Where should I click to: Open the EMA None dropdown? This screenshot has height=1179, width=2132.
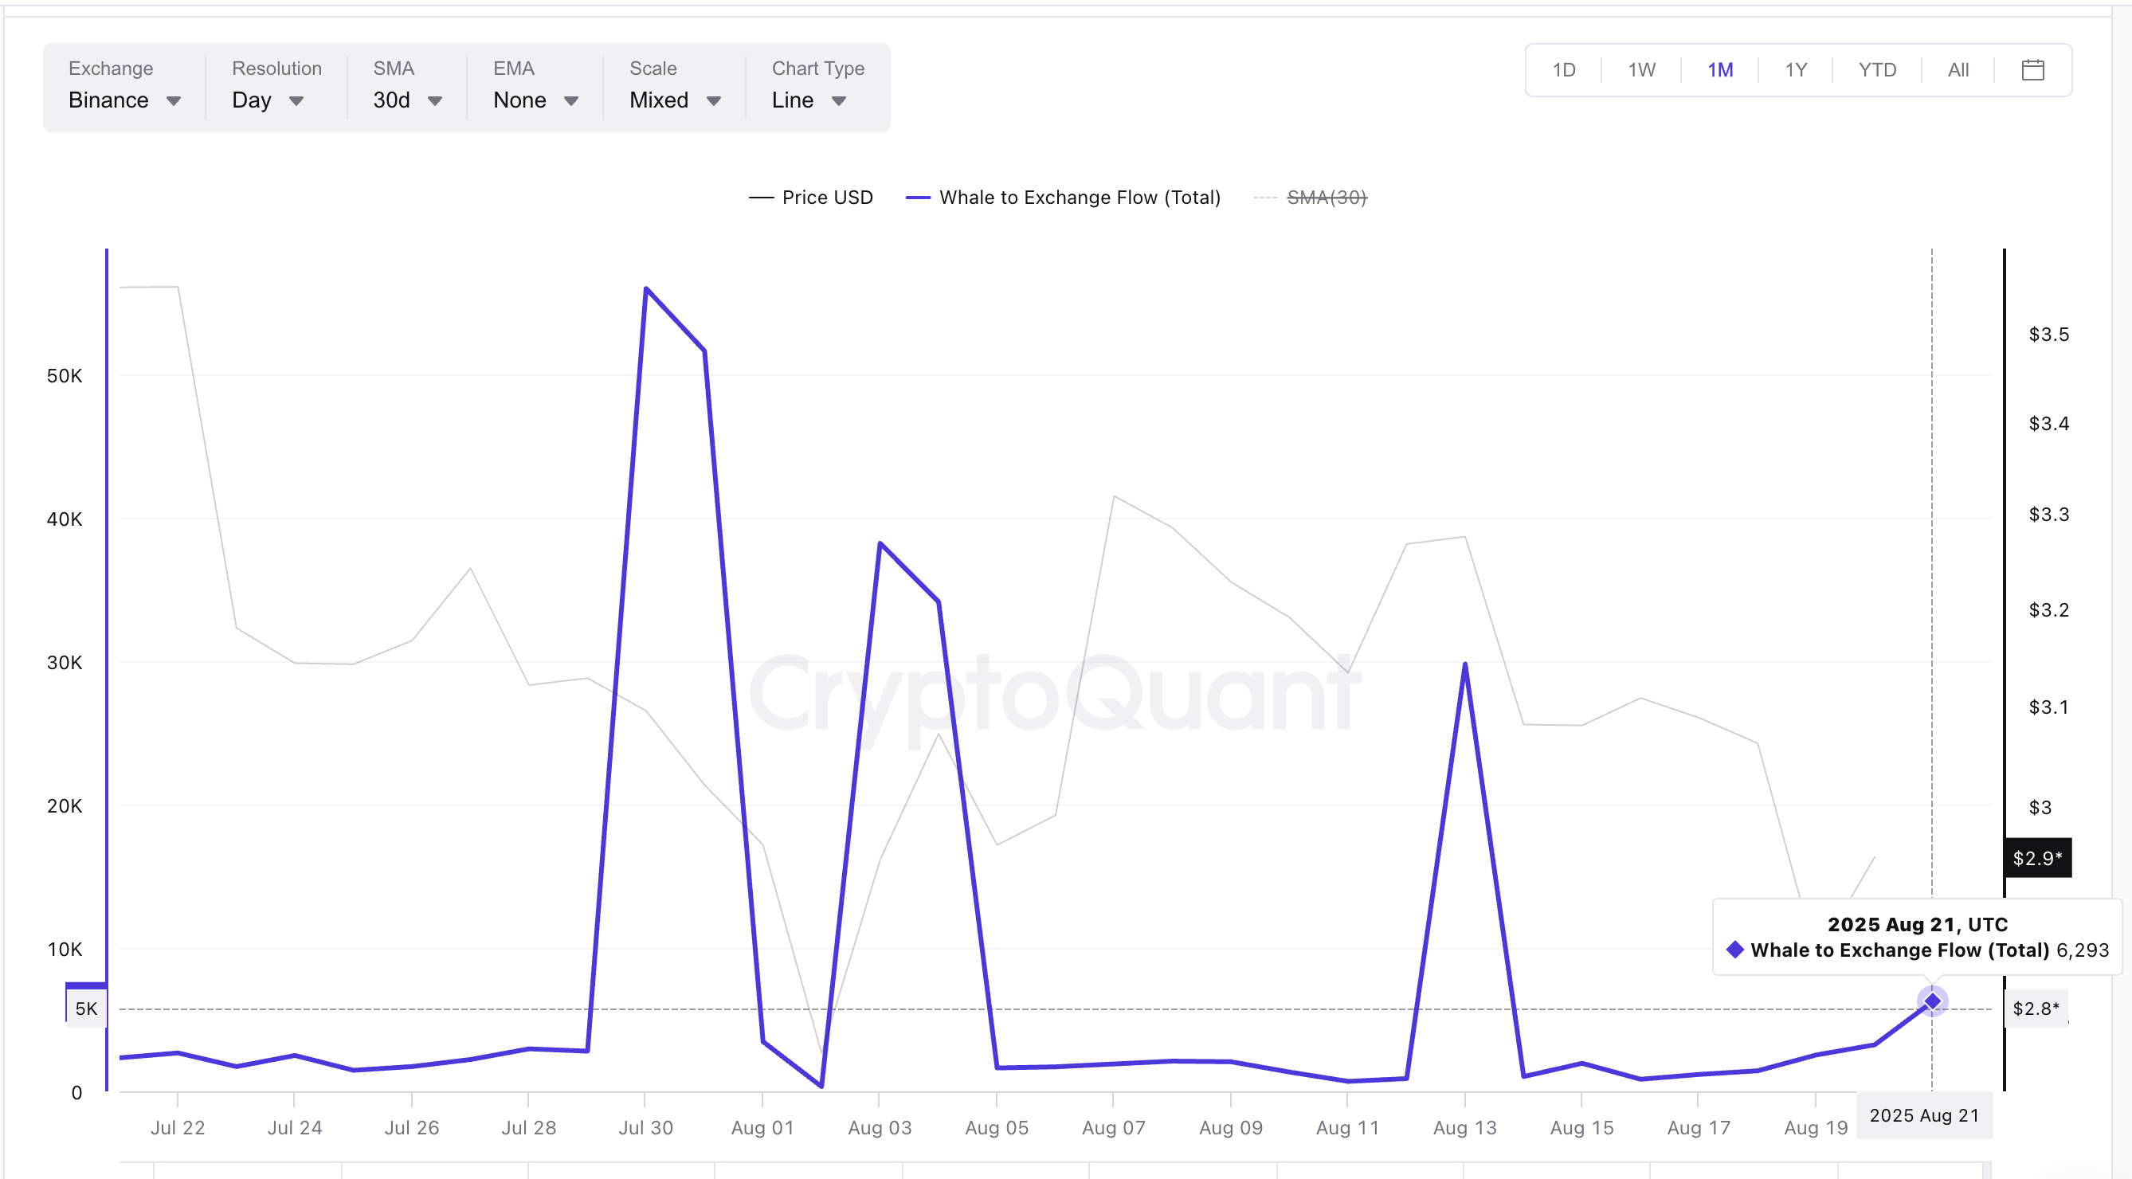click(x=535, y=100)
